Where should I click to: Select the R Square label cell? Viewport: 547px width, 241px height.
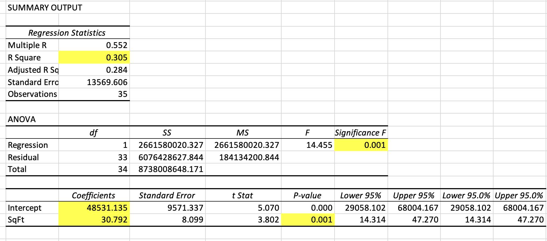tap(32, 57)
